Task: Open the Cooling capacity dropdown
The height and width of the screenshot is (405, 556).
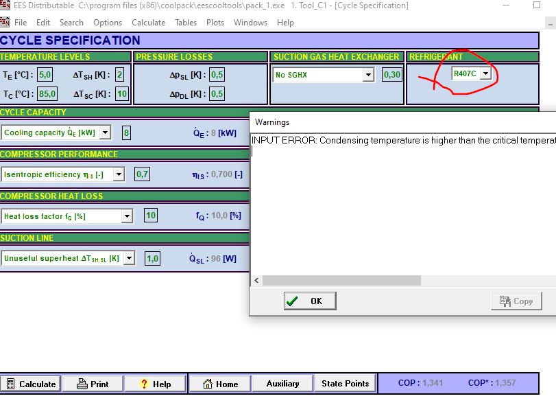Action: point(105,132)
